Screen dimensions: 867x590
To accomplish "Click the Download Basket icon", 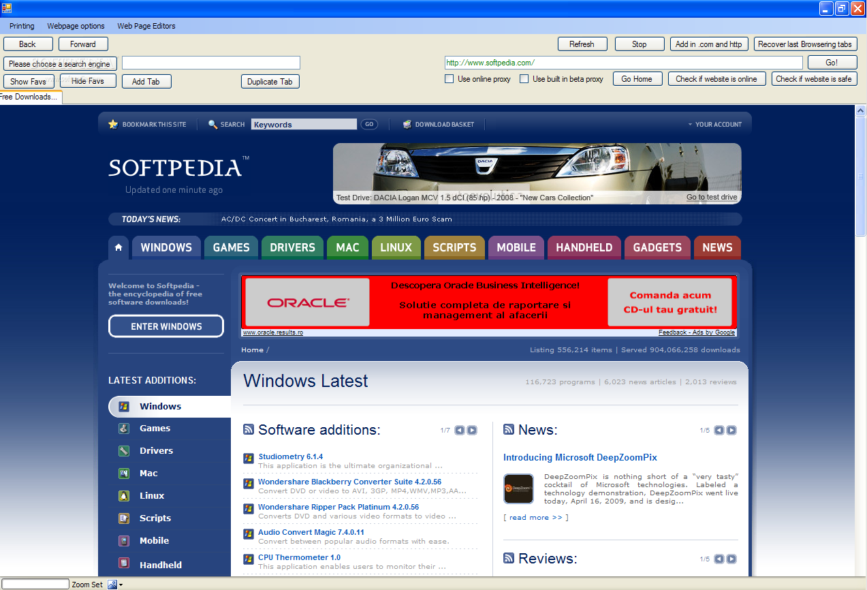I will 407,124.
